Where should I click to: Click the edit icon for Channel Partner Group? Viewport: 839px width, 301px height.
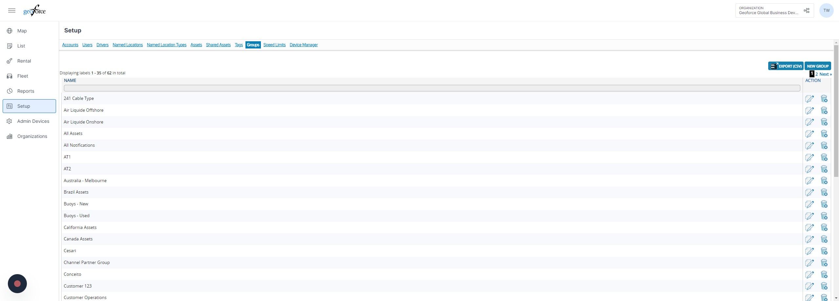(810, 263)
